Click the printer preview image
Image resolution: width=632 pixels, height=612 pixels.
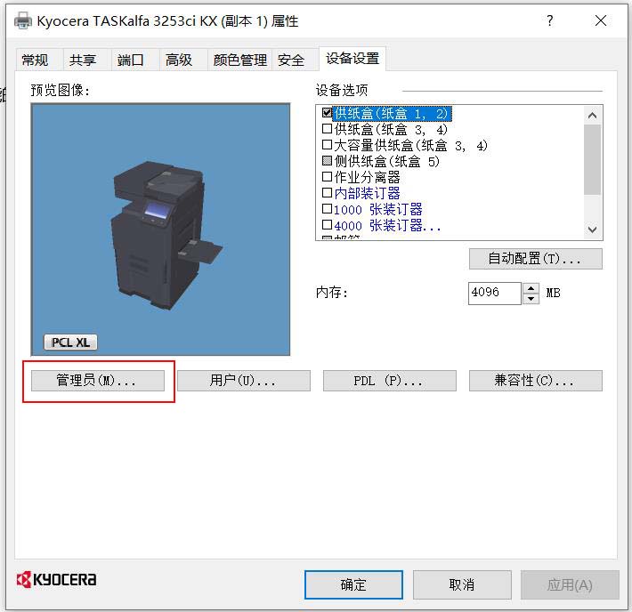(160, 229)
